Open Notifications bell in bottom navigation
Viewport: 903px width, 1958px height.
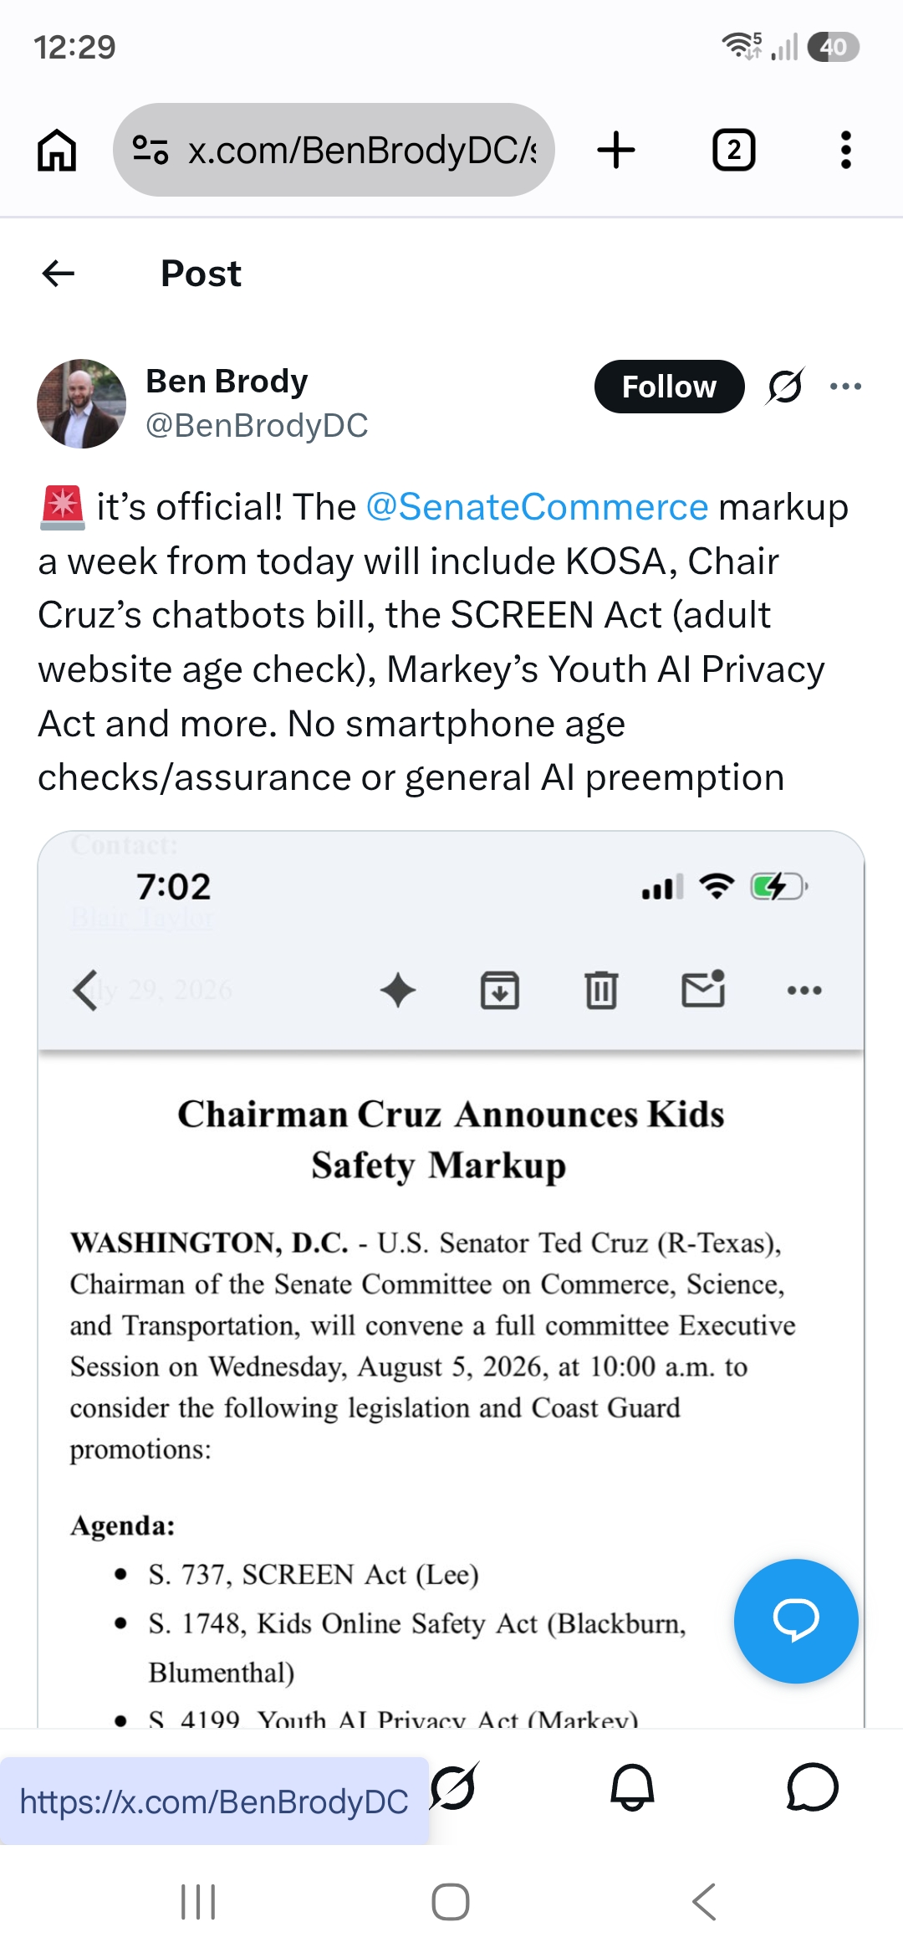click(632, 1787)
